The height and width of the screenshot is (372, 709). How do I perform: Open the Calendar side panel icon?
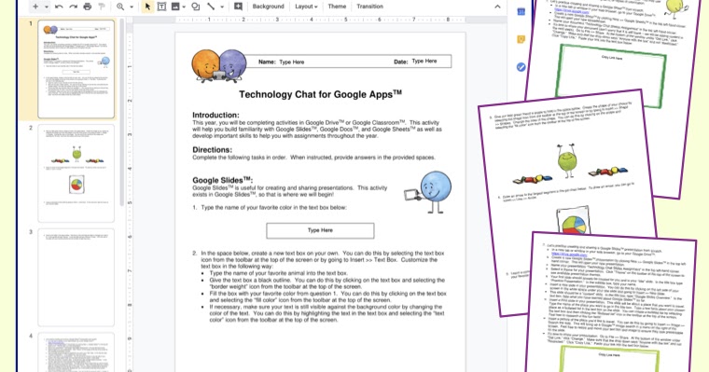coord(521,12)
